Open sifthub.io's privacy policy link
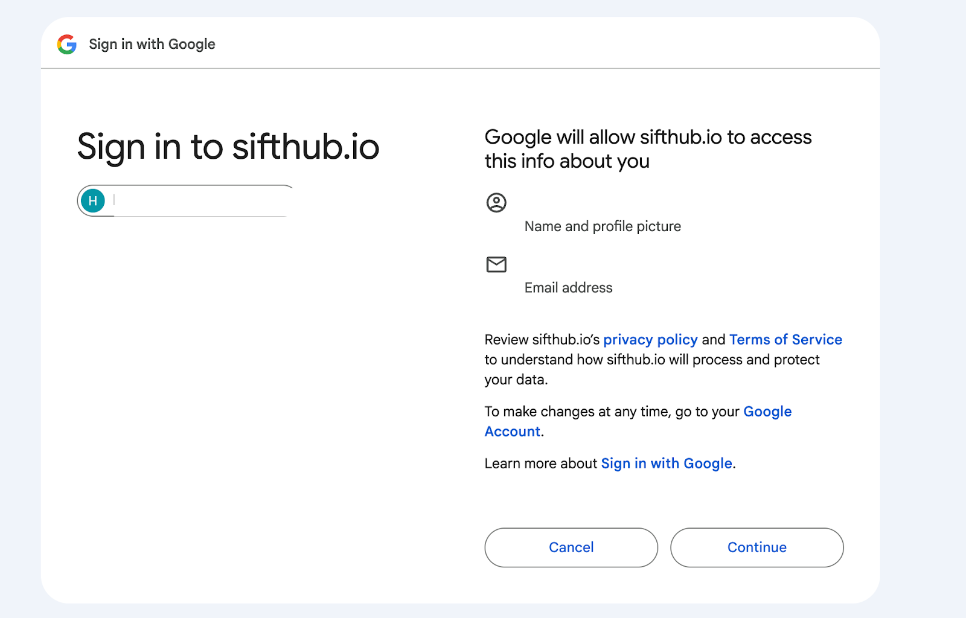Viewport: 966px width, 618px height. 650,340
